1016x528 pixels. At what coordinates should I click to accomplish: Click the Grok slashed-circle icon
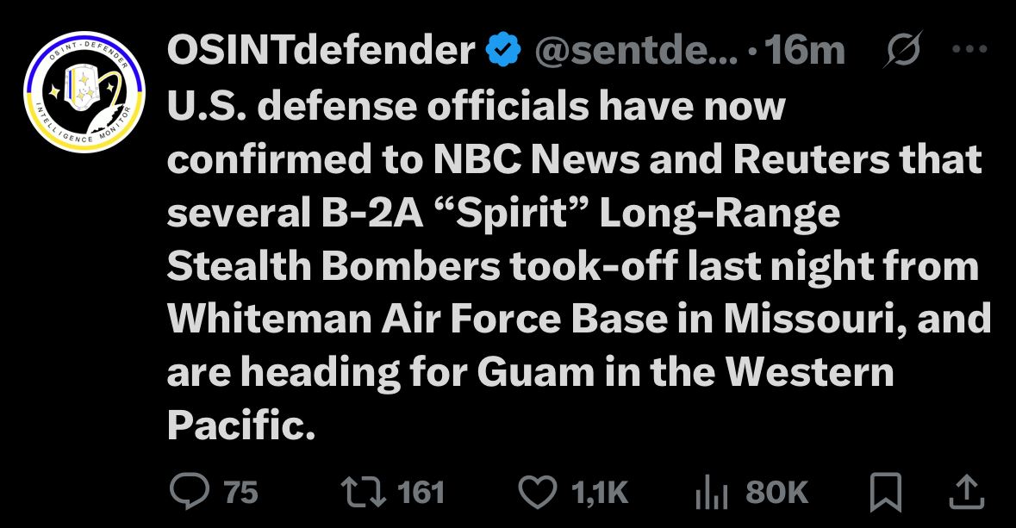[903, 48]
